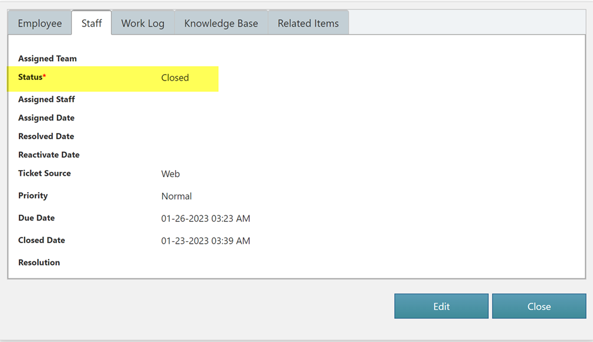Click the Assigned Date label

46,118
